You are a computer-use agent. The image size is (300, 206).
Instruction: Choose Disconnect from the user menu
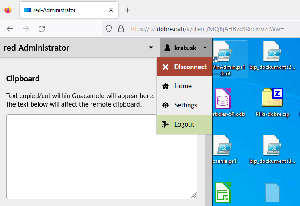click(184, 67)
